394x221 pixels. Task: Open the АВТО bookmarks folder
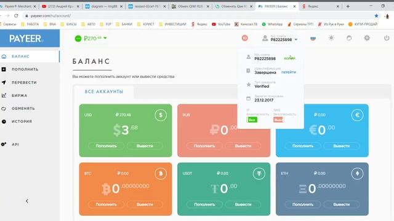(x=89, y=24)
